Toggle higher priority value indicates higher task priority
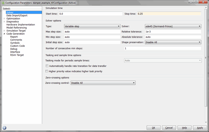209x132 pixels. point(47,71)
